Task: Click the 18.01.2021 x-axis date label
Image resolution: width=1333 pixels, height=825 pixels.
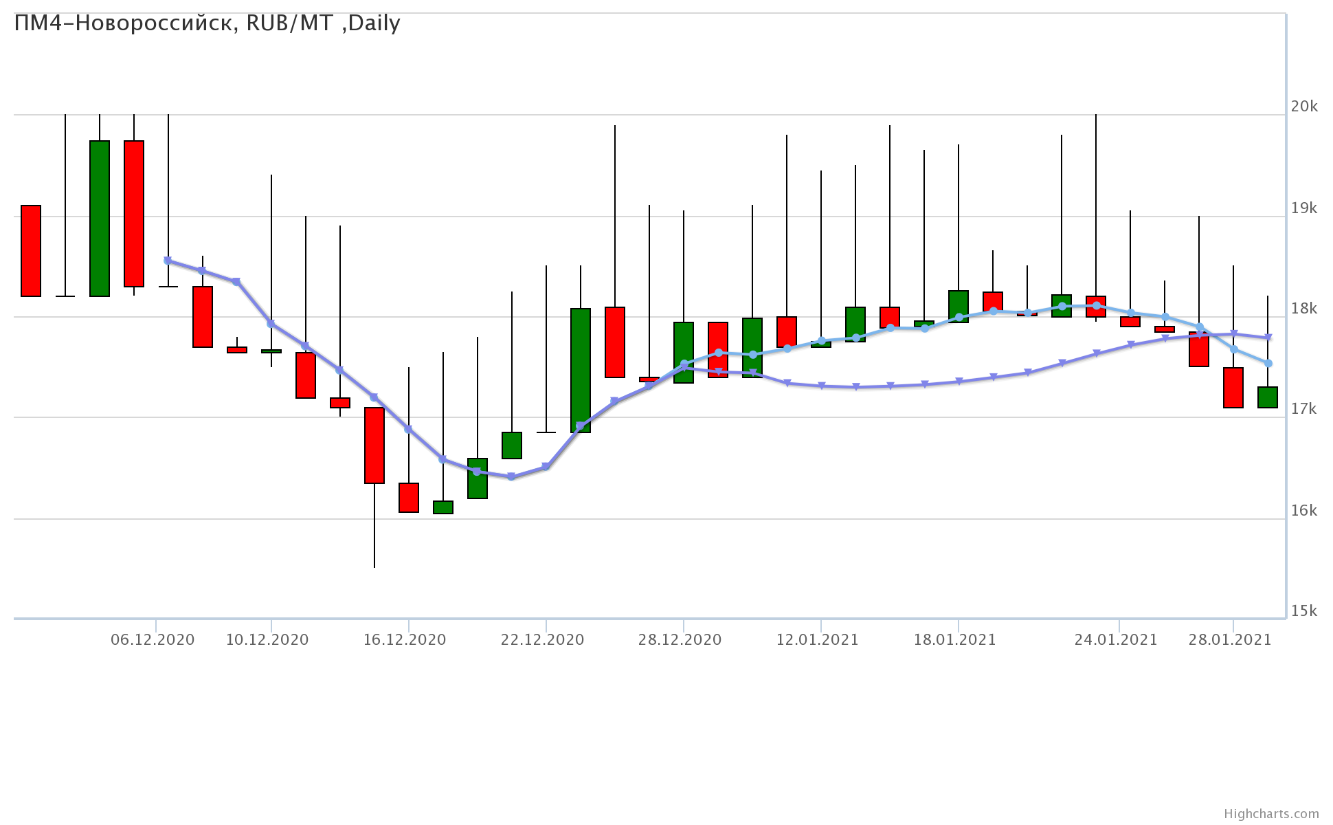Action: (x=954, y=640)
